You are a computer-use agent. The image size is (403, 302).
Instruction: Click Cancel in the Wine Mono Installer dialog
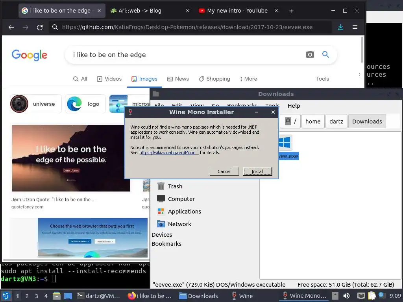point(224,171)
